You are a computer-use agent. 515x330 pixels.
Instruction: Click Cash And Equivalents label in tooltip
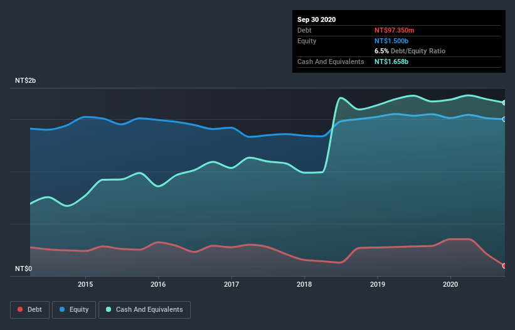pos(331,61)
